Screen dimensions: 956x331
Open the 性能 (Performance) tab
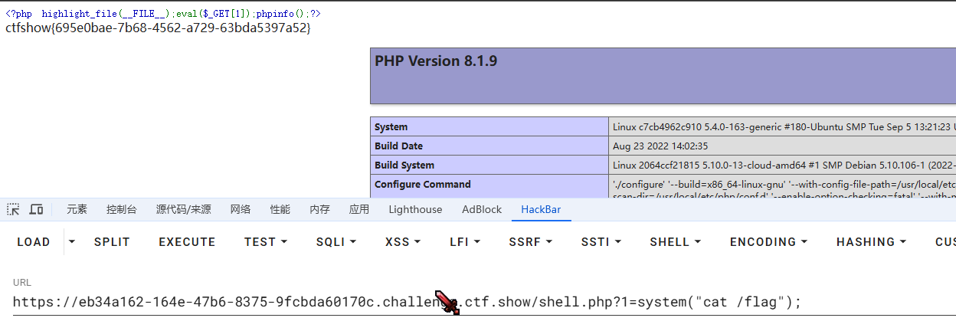click(x=280, y=209)
